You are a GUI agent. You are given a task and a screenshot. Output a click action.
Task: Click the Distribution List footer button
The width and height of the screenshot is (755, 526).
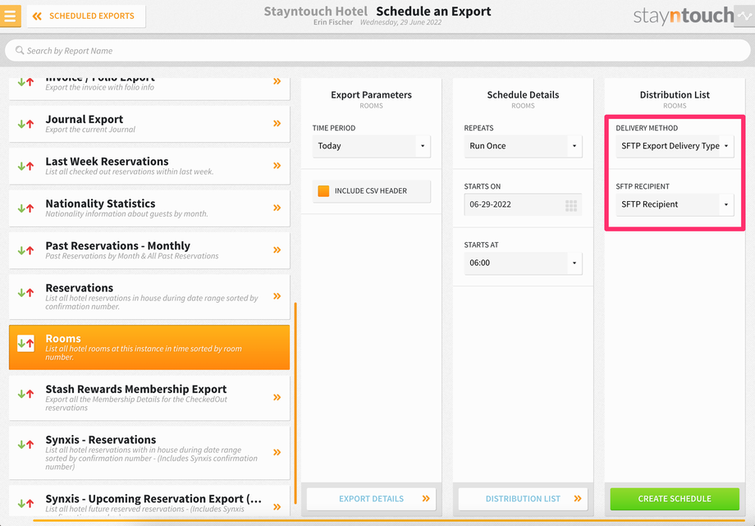[523, 499]
